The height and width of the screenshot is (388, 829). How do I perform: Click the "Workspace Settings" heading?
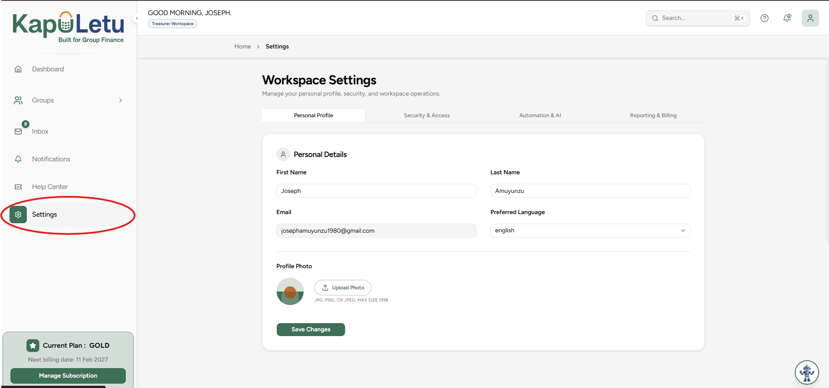click(x=319, y=80)
